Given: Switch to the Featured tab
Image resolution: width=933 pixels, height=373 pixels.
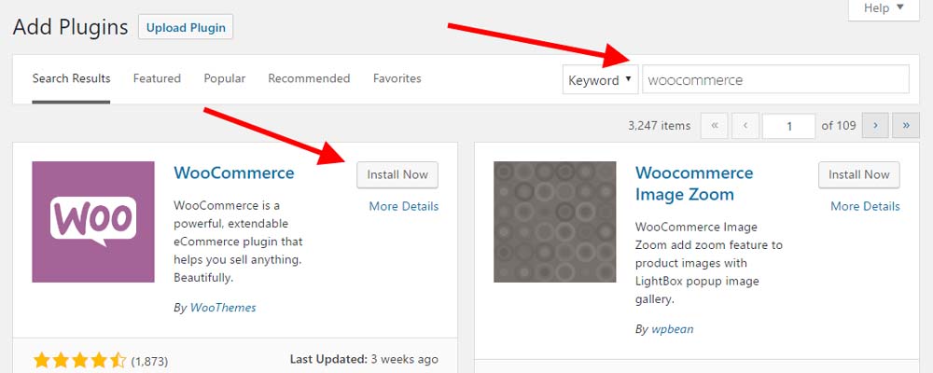Looking at the screenshot, I should tap(157, 78).
